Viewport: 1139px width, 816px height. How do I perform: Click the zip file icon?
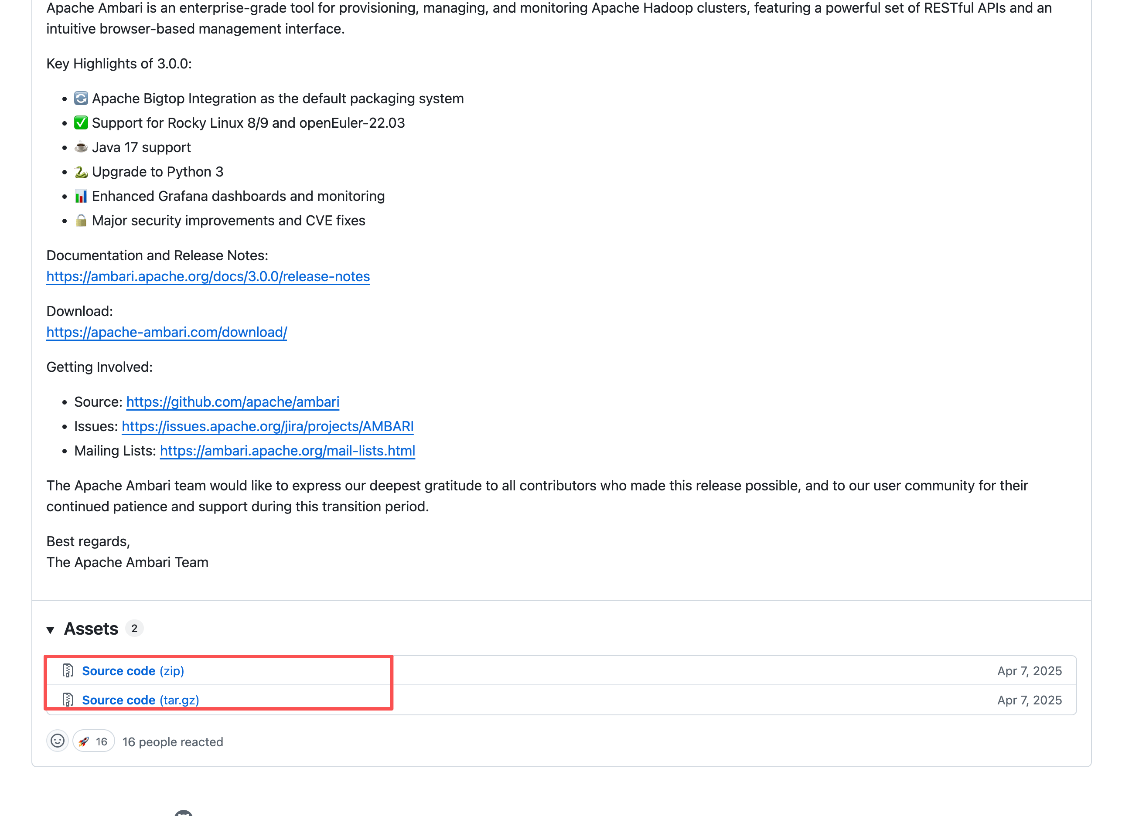68,671
